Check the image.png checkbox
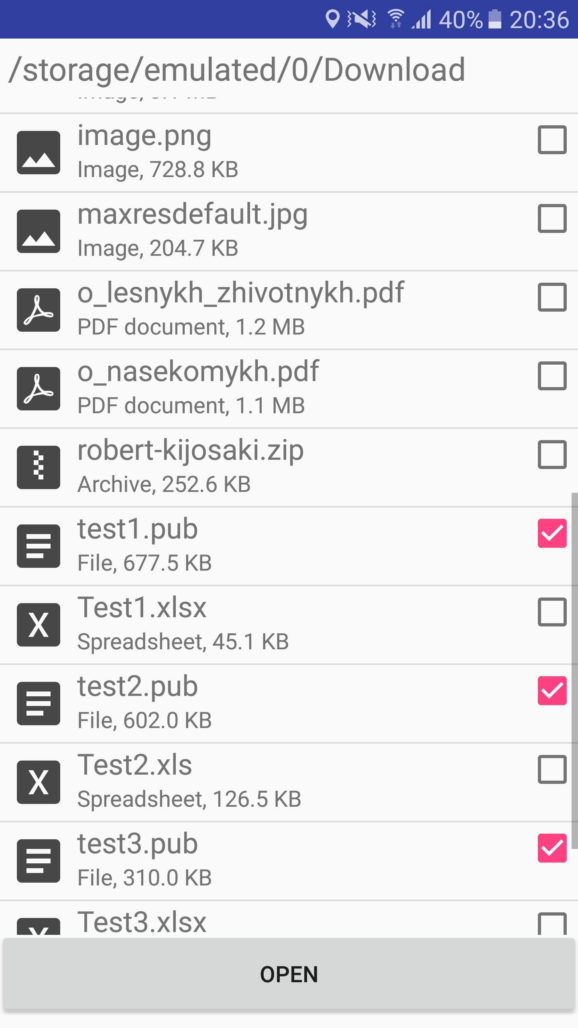 click(552, 140)
